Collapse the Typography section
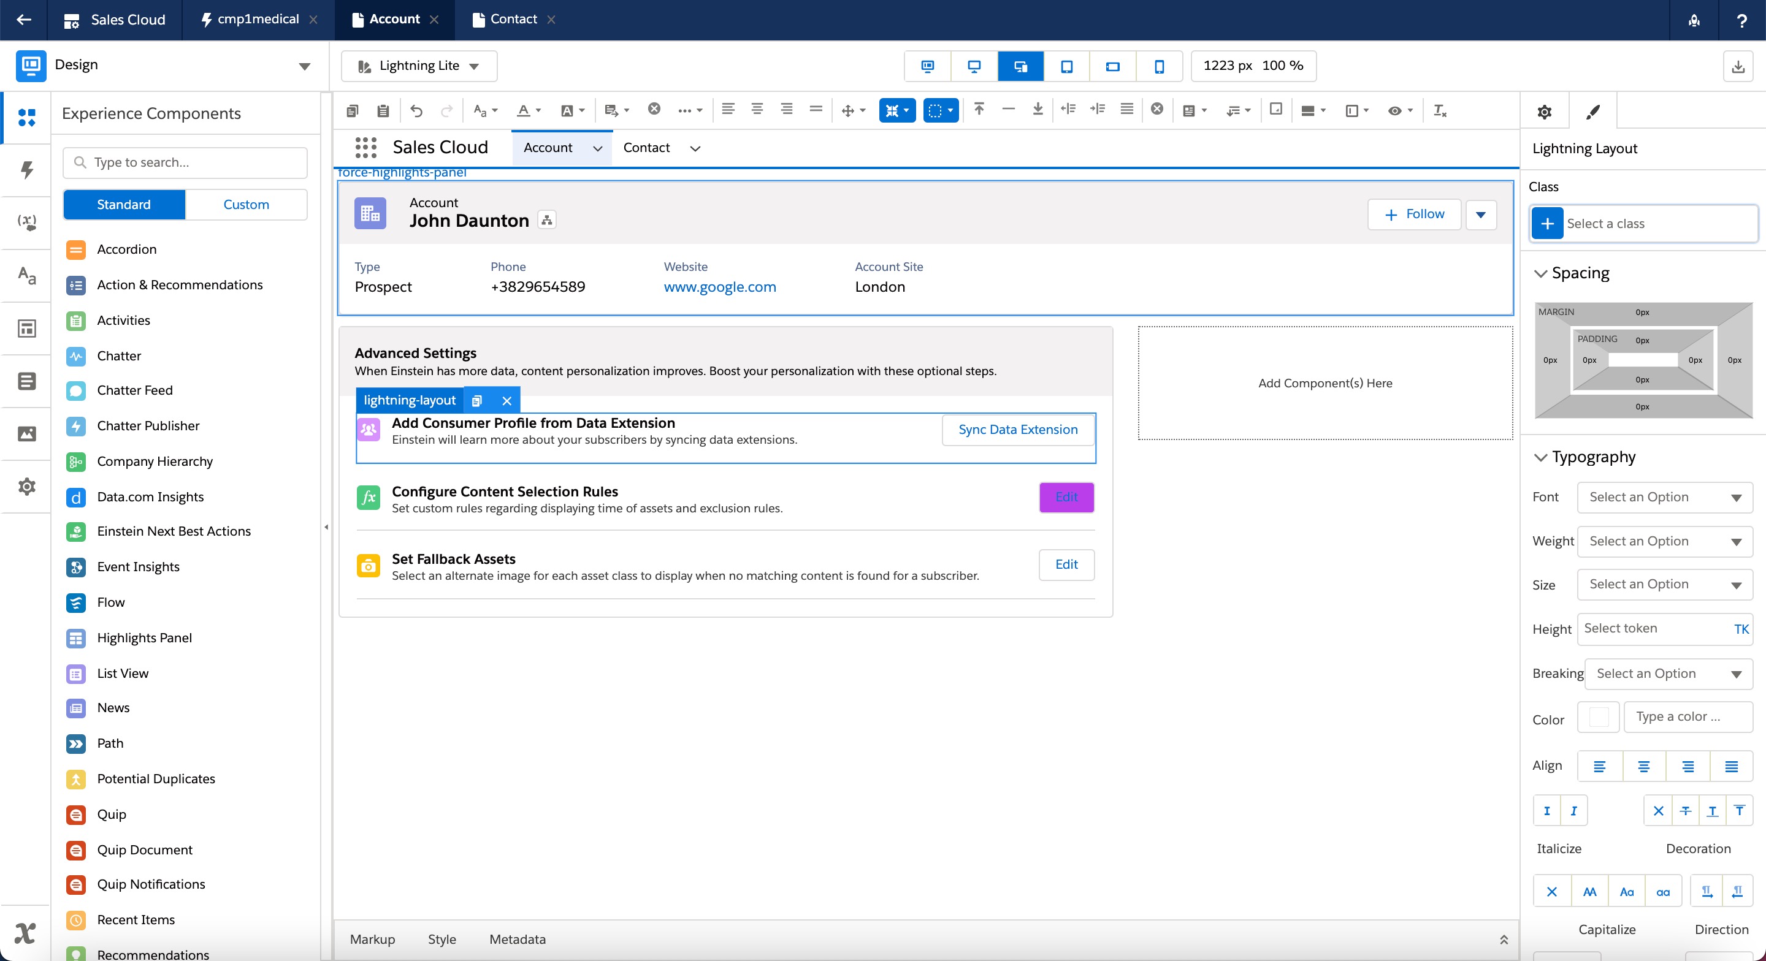This screenshot has width=1766, height=961. (x=1540, y=457)
